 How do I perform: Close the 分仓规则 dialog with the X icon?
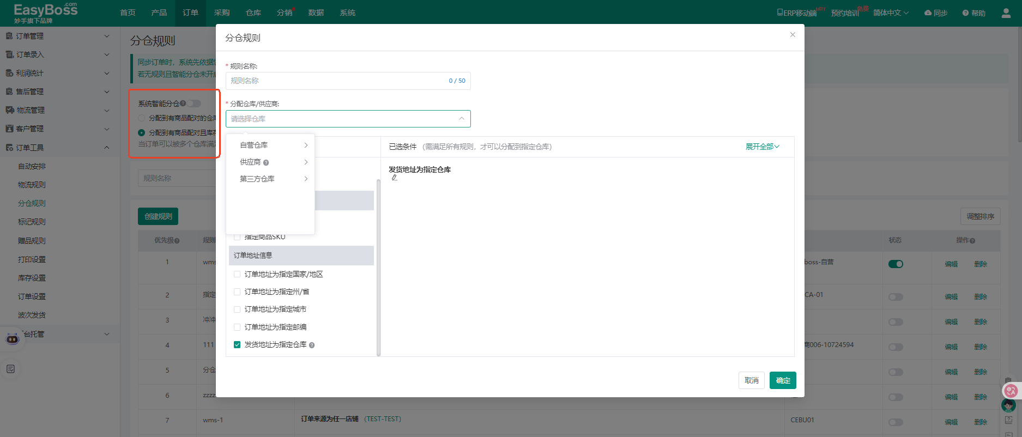click(793, 35)
